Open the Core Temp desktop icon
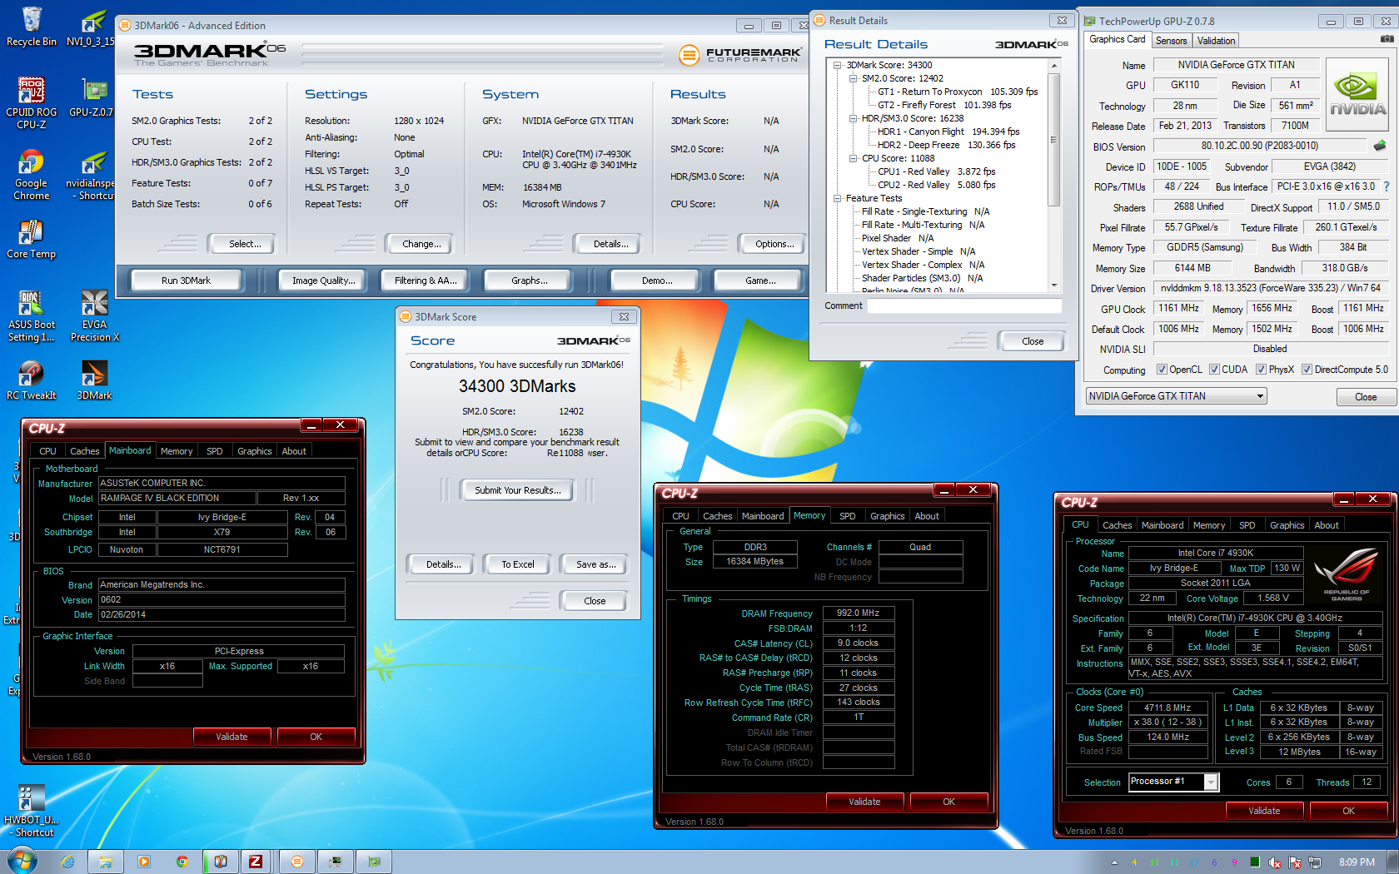 point(32,240)
